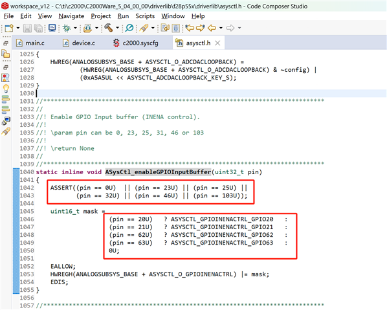The width and height of the screenshot is (387, 310).
Task: Switch to the main.c editor tab
Action: tap(30, 43)
